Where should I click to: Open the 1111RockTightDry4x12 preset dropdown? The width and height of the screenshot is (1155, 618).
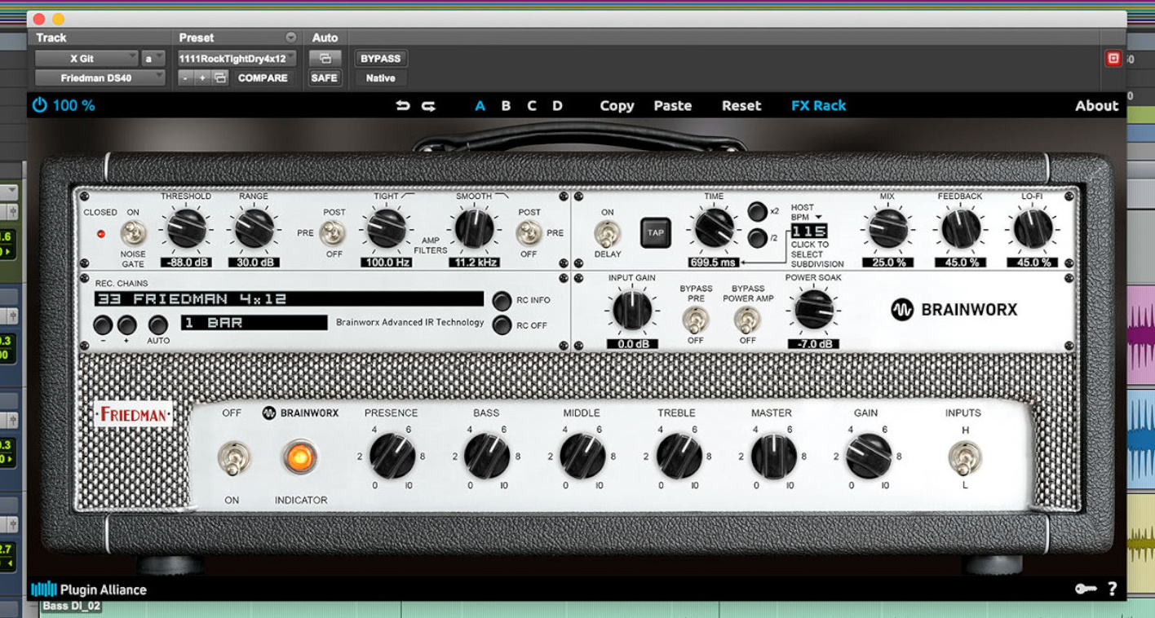[237, 59]
